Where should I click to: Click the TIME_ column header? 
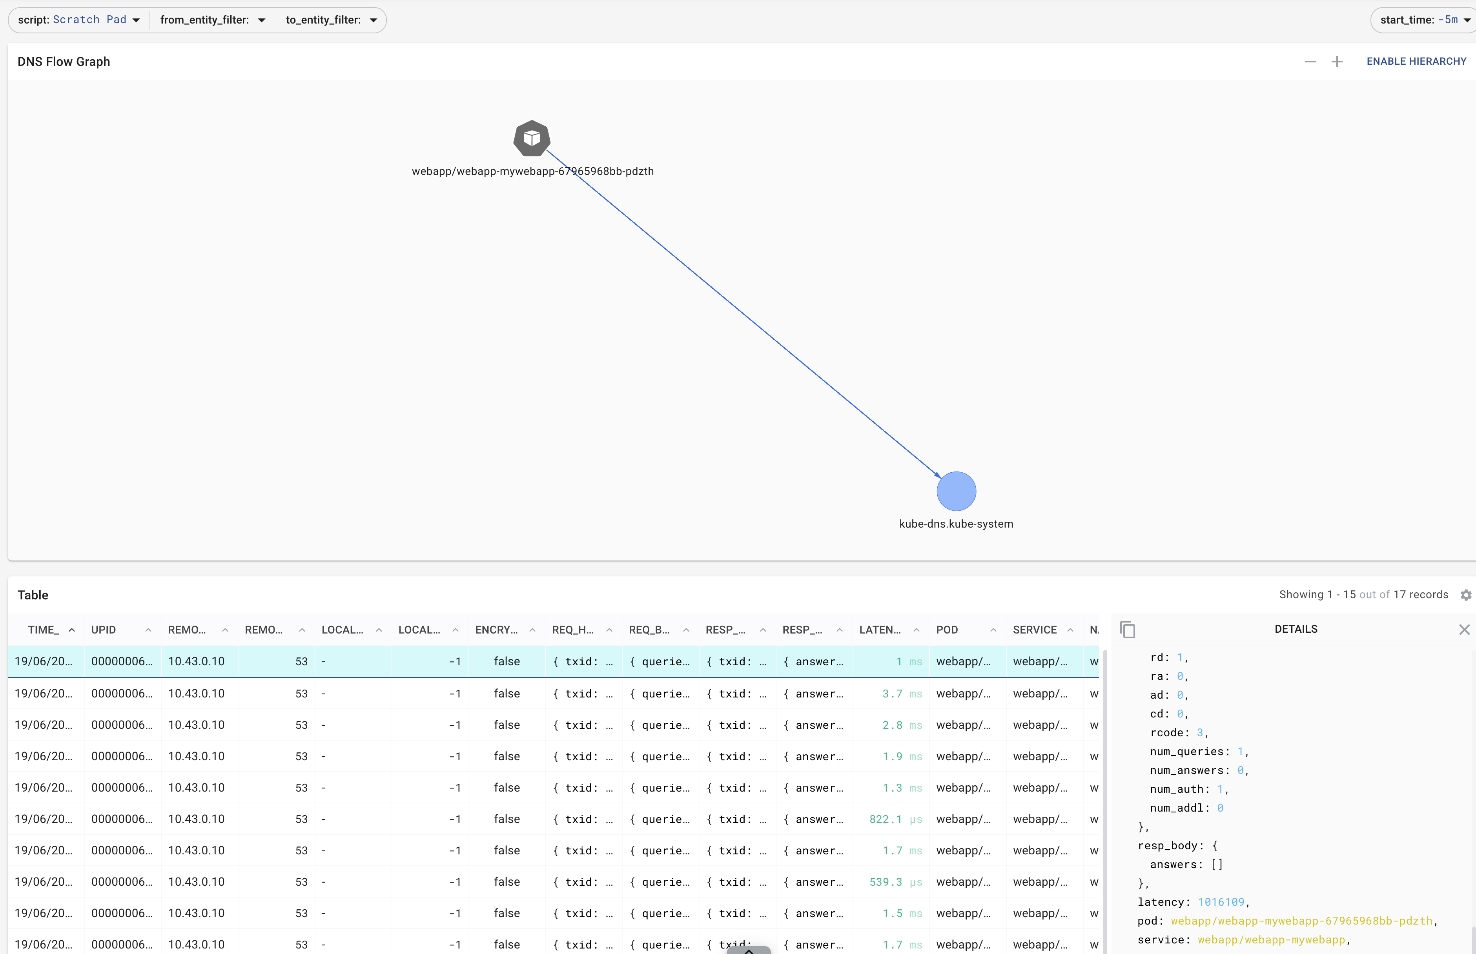tap(44, 630)
